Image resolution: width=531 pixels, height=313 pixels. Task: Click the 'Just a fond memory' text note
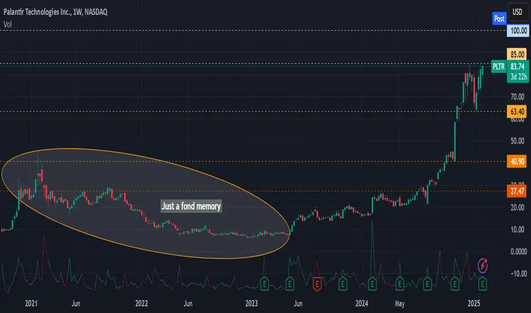click(191, 206)
